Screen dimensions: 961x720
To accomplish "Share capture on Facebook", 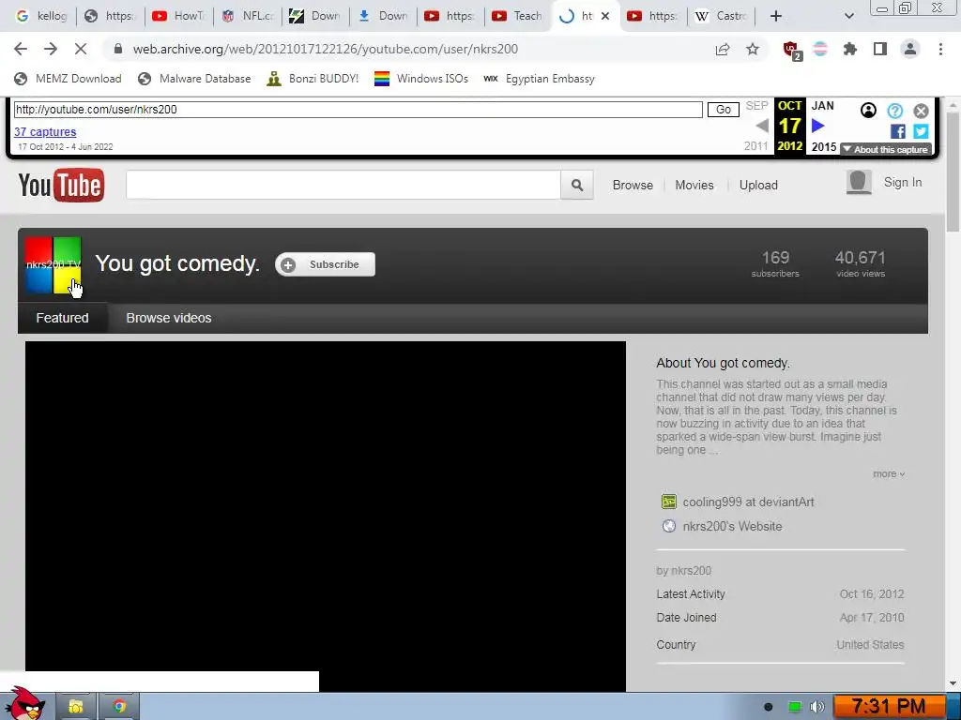I will point(898,131).
